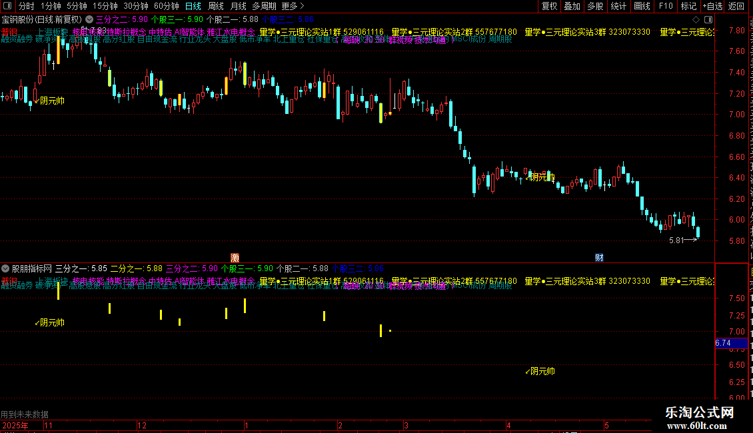Open the 画线 drawing tools
The width and height of the screenshot is (753, 433).
(x=642, y=6)
